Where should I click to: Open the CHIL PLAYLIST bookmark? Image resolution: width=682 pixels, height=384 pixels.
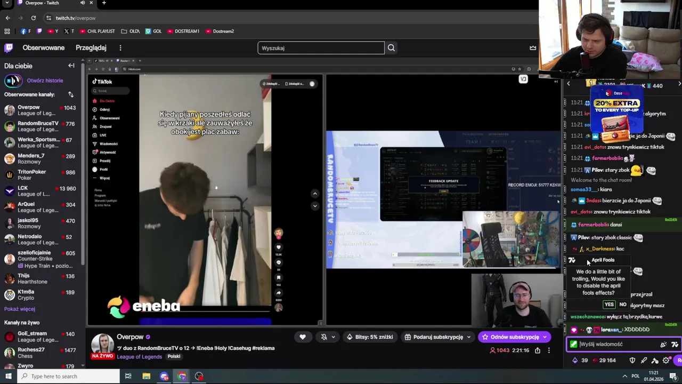97,31
